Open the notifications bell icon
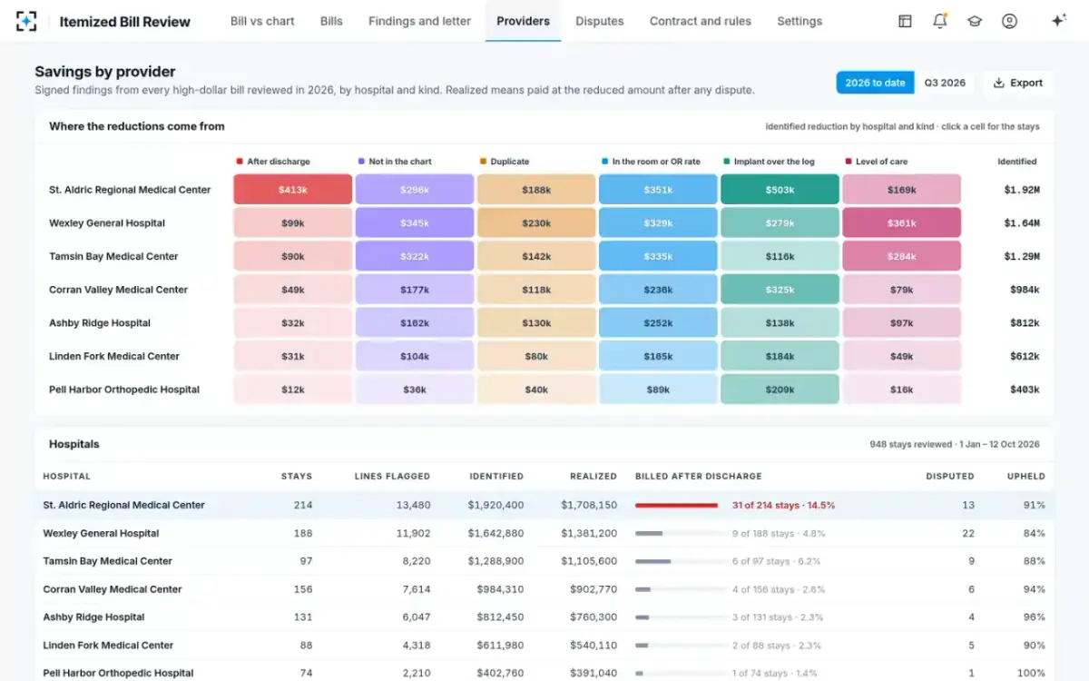 click(x=940, y=21)
